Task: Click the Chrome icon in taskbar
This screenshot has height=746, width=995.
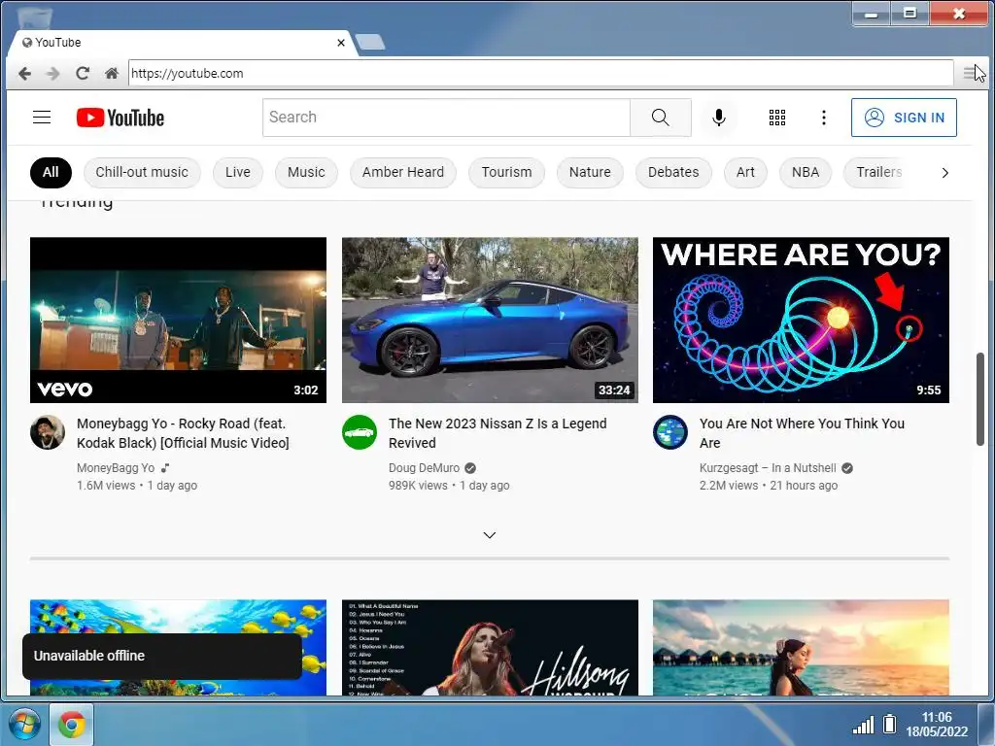Action: coord(72,725)
